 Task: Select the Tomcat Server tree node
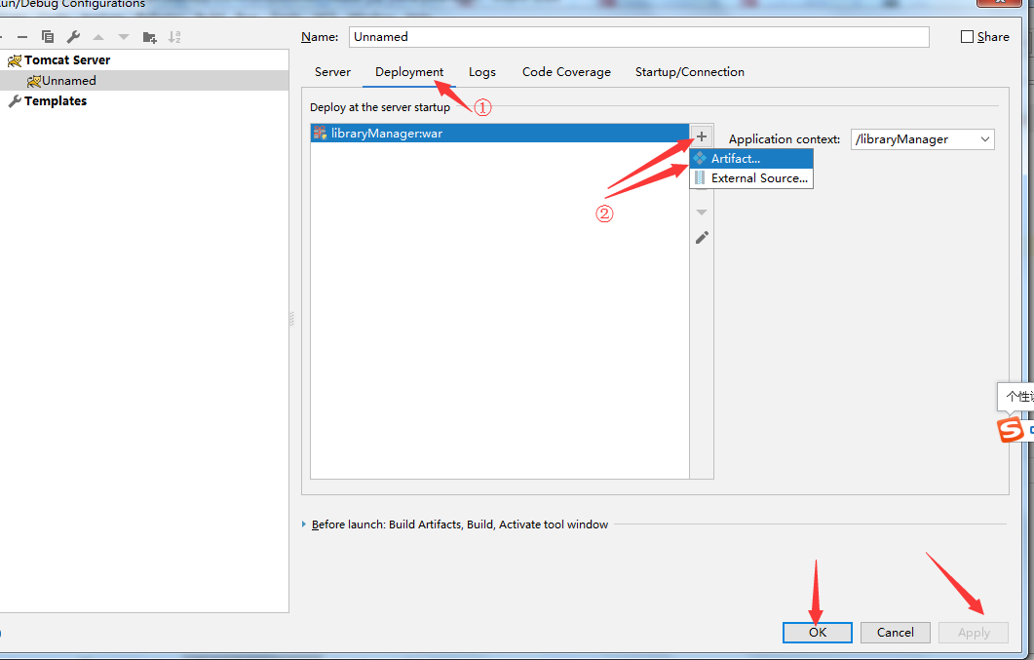[x=67, y=60]
